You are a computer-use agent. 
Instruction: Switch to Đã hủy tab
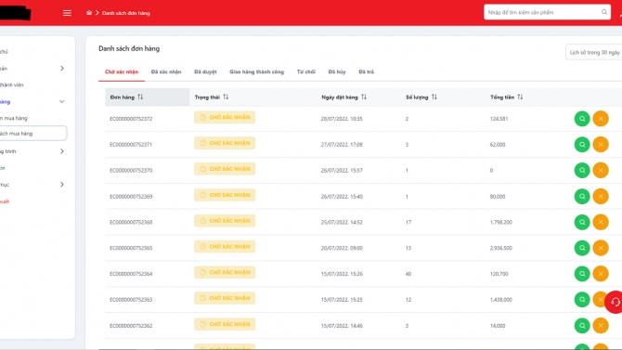(x=337, y=71)
